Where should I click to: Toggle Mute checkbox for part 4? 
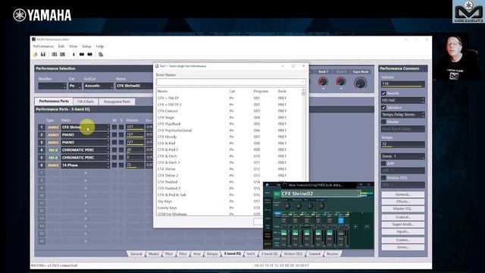[x=114, y=150]
